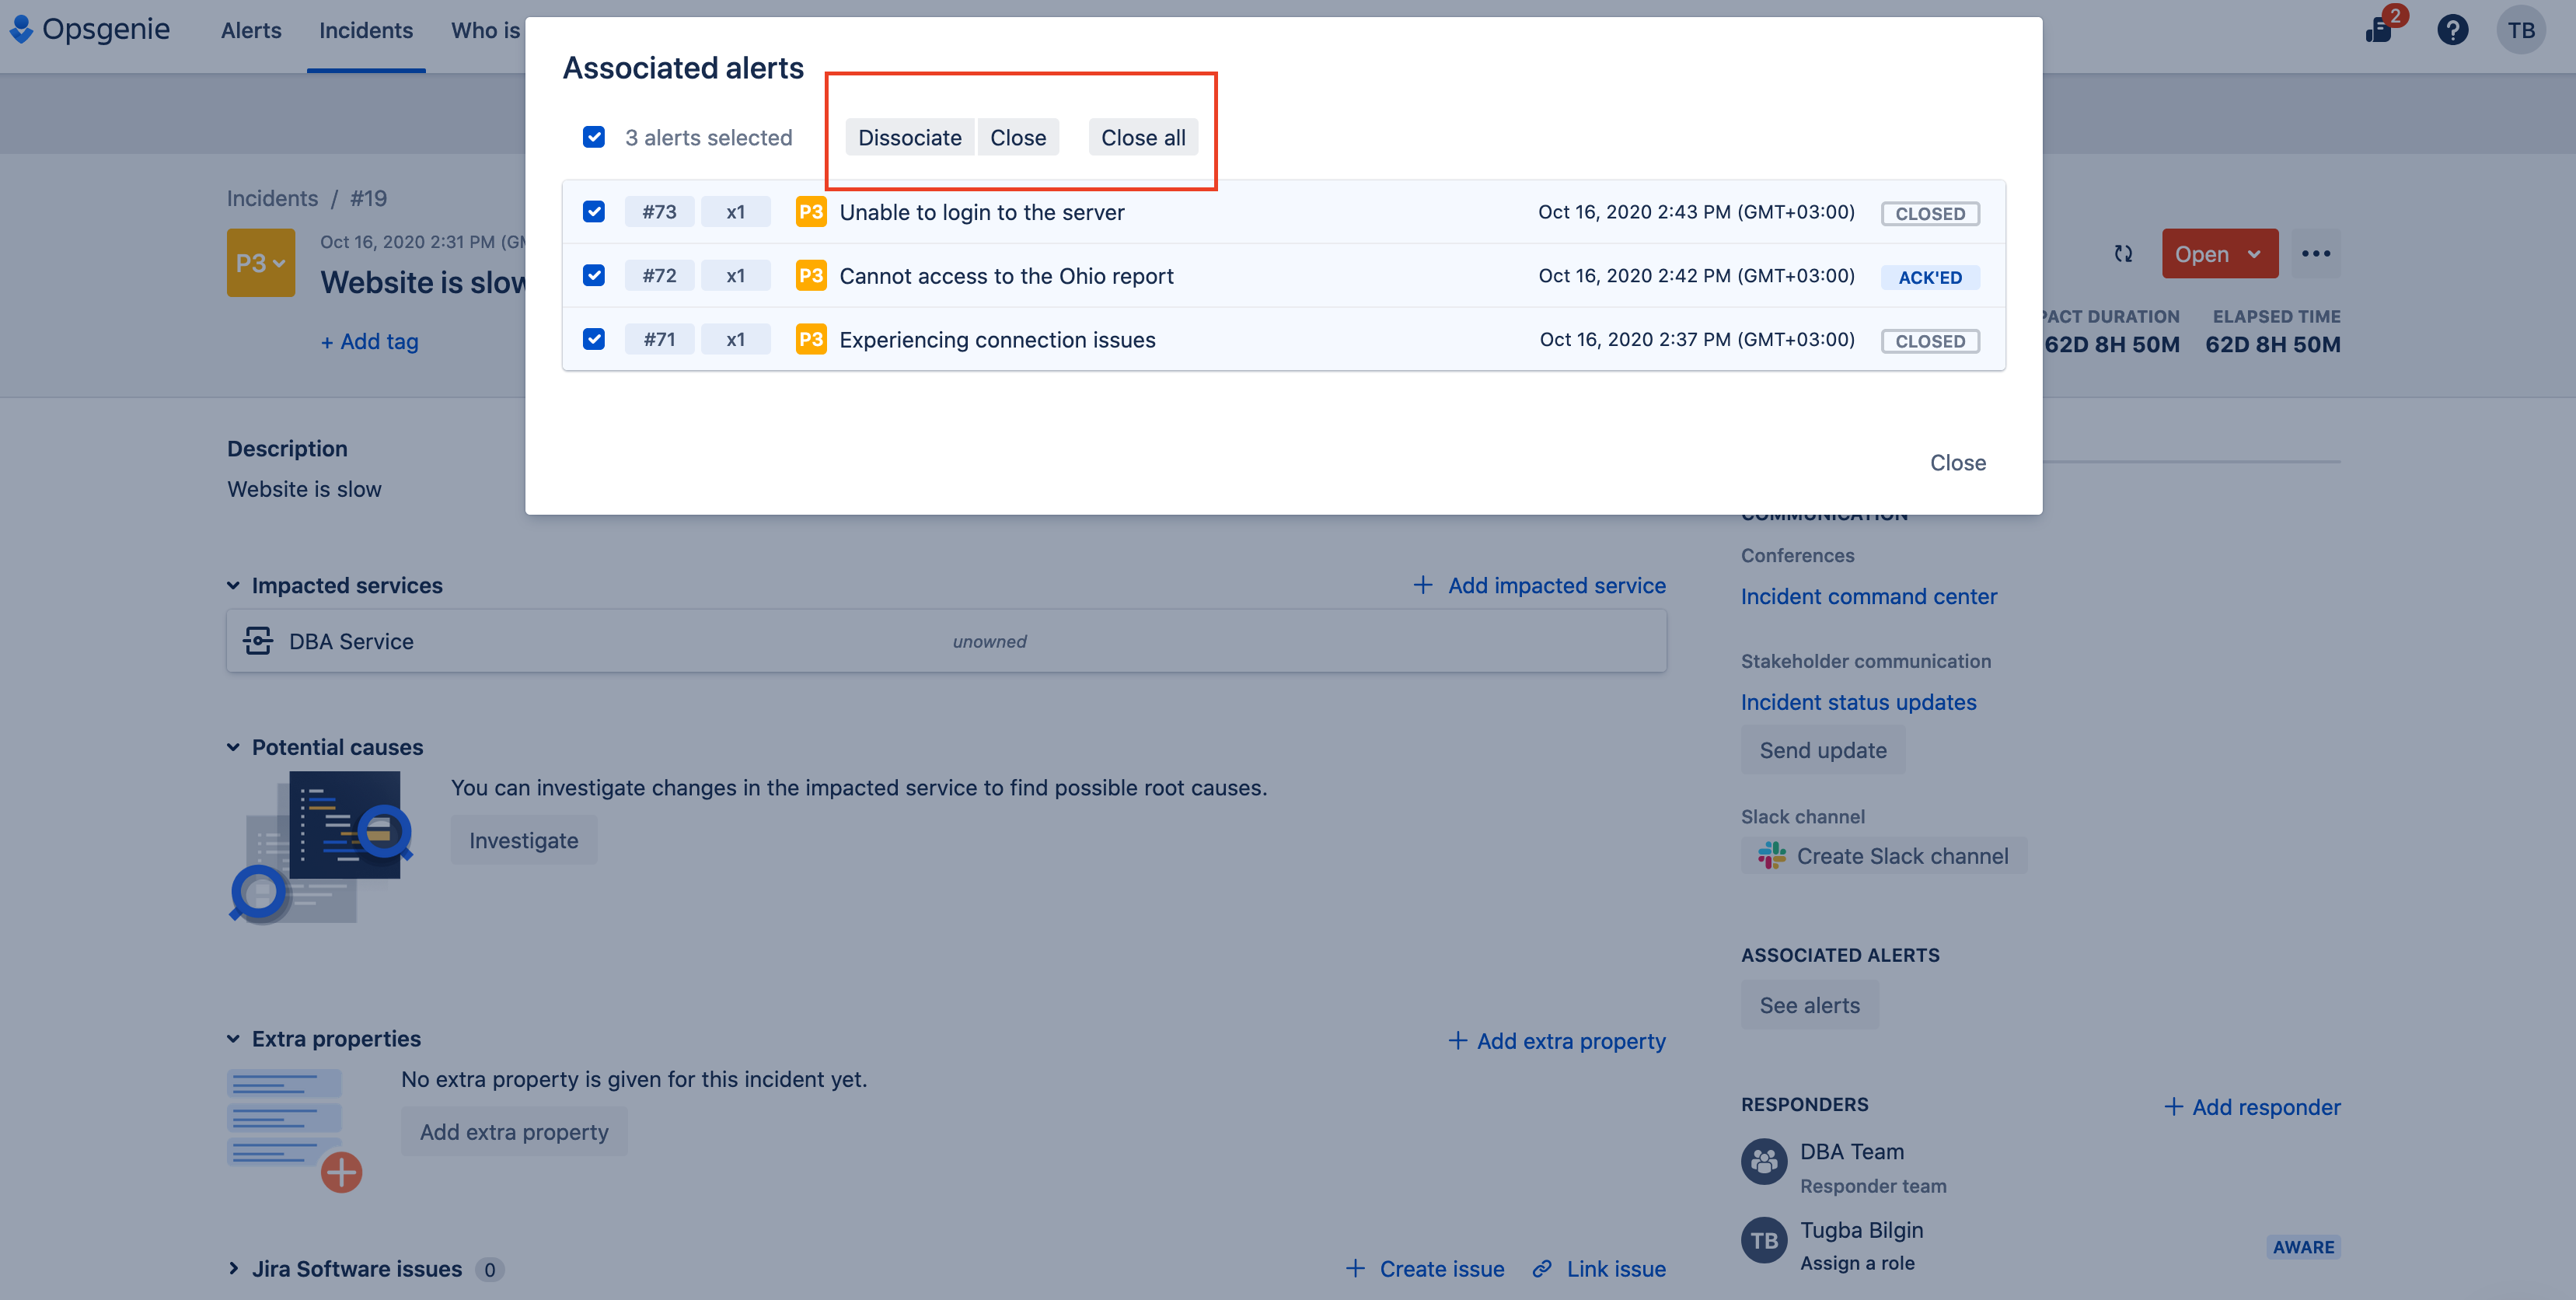This screenshot has width=2576, height=1300.
Task: Click the CLOSED badge on alert #71
Action: (1930, 341)
